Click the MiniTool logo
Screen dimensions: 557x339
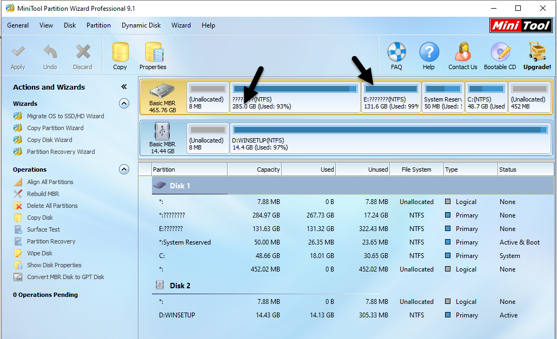(521, 25)
